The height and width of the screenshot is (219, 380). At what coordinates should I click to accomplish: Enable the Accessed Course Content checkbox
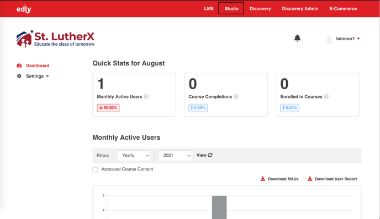(95, 169)
